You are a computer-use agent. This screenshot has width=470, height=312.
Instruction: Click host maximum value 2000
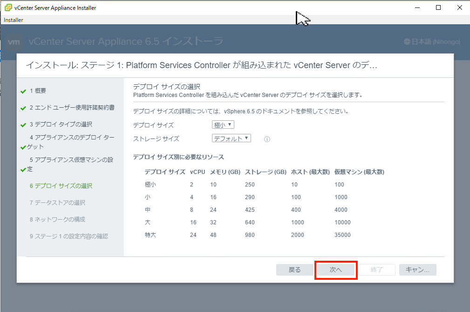coord(297,235)
